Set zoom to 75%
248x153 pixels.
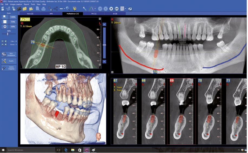[13, 22]
